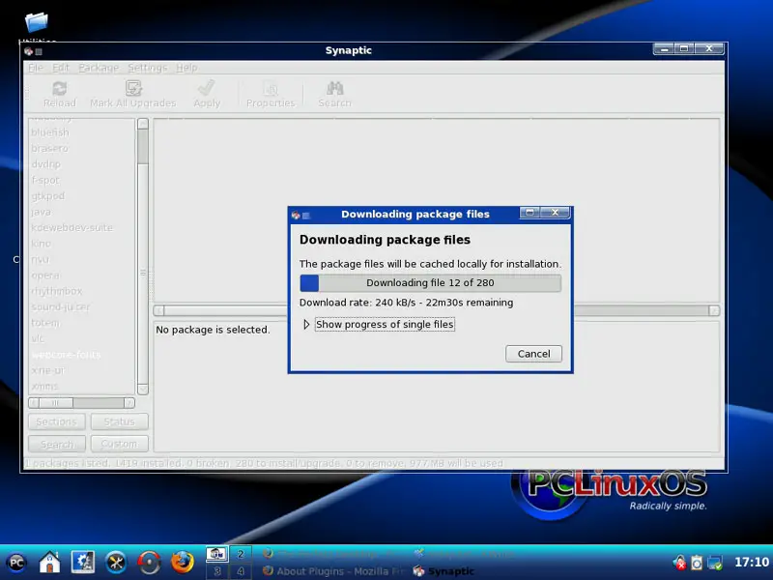Click the network tray icon with red X

tap(680, 563)
